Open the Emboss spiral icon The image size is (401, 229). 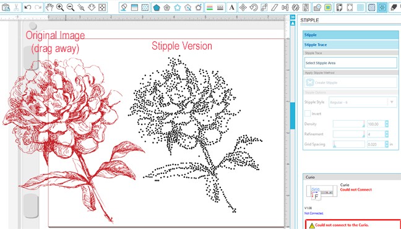point(371,7)
